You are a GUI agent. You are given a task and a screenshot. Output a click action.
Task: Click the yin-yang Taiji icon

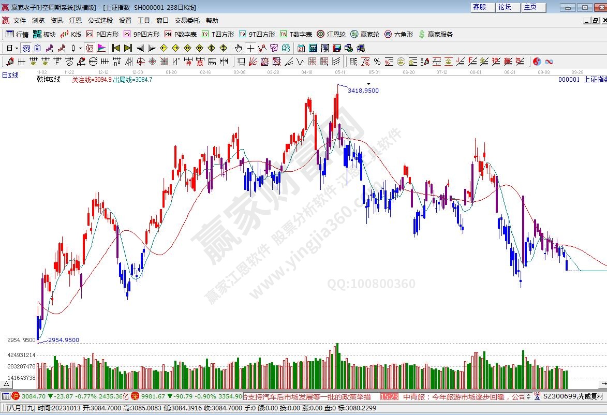click(537, 62)
